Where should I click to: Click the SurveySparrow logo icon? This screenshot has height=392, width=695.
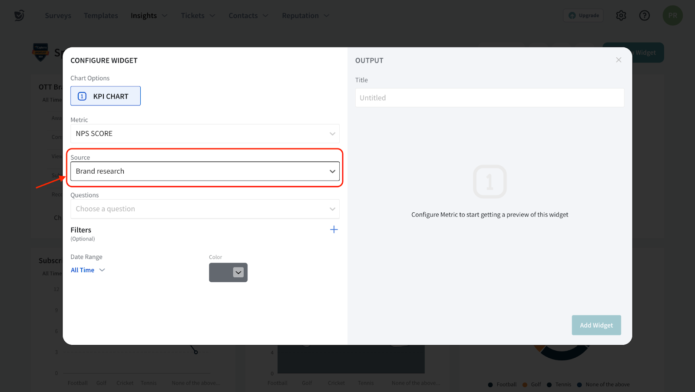(x=19, y=16)
